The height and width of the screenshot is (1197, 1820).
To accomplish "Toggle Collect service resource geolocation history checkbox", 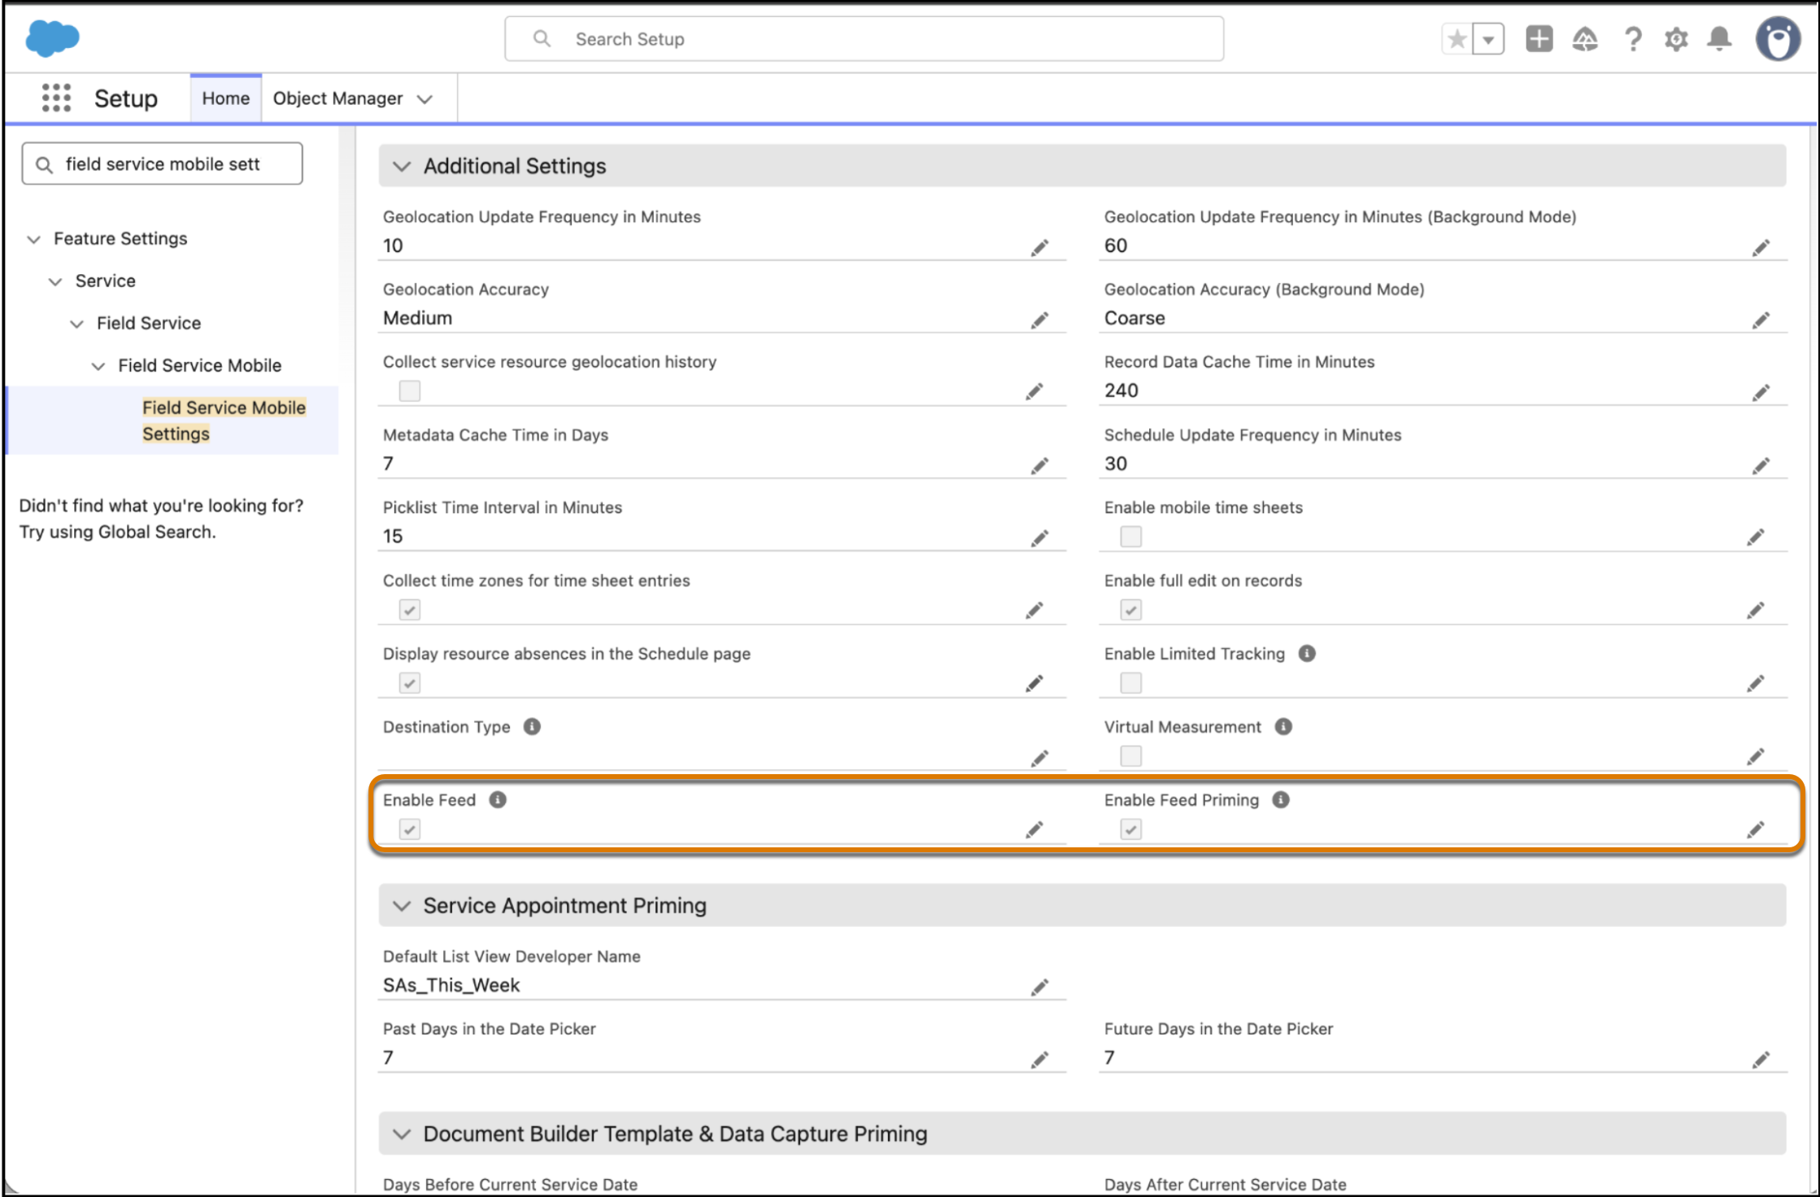I will coord(410,391).
